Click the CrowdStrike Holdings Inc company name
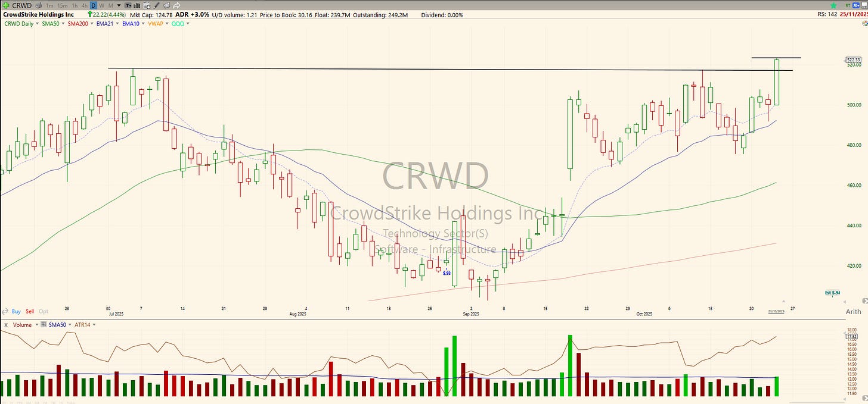This screenshot has width=868, height=404. [x=39, y=14]
